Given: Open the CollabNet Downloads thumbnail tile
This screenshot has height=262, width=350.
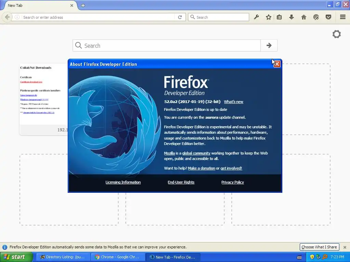Looking at the screenshot, I should [x=44, y=99].
